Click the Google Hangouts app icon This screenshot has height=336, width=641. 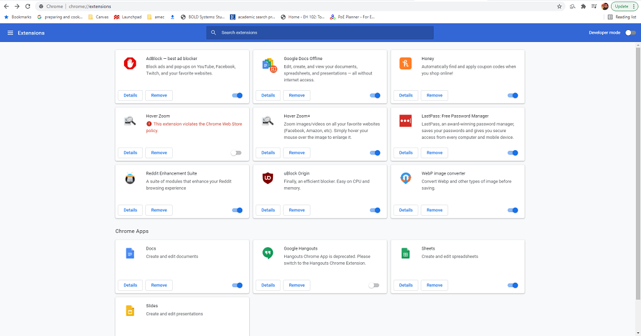coord(267,253)
